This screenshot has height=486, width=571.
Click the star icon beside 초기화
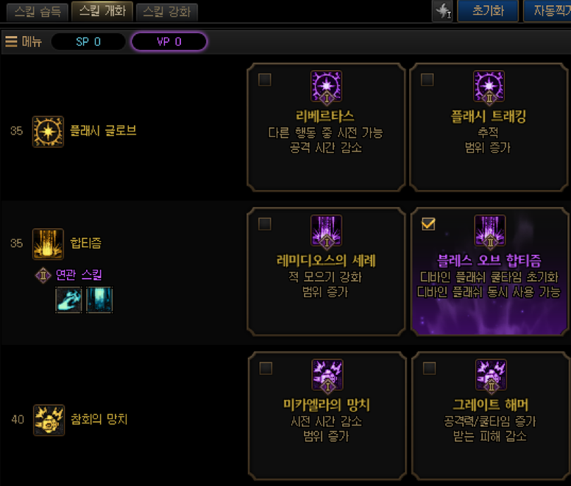[442, 11]
